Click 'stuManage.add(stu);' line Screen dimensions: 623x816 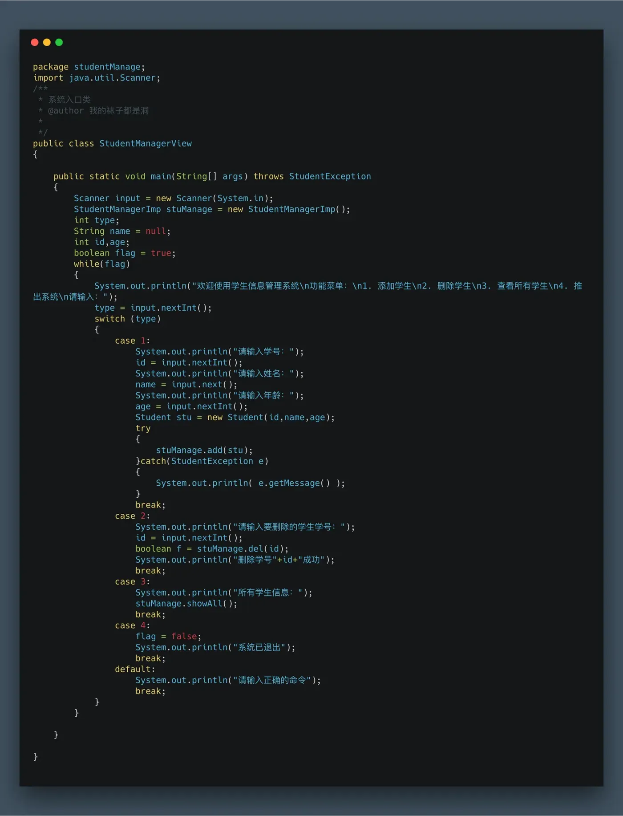204,450
